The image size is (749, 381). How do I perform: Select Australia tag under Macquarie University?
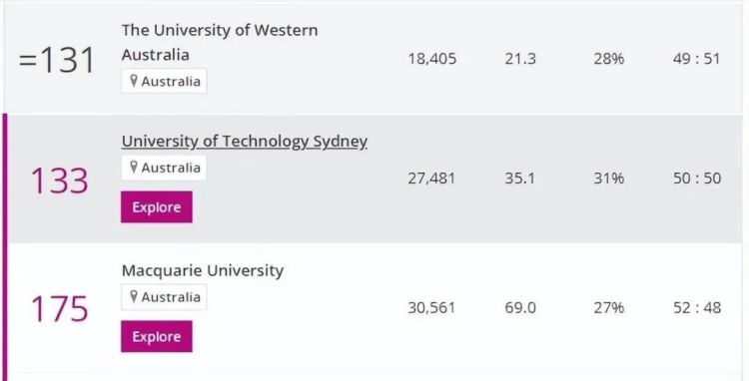coord(164,296)
